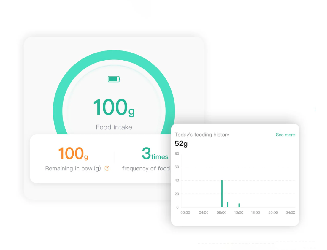Open the remaining in bowl help icon
Image resolution: width=327 pixels, height=250 pixels.
click(x=107, y=168)
